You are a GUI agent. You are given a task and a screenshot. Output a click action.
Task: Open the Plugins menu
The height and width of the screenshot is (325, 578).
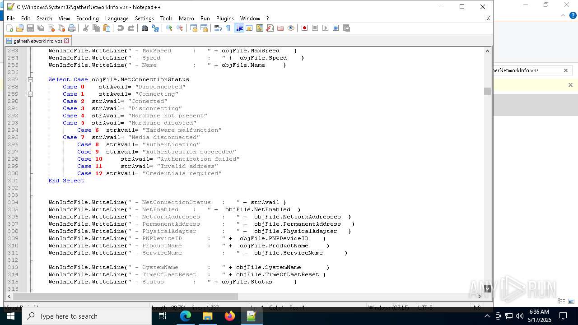225,19
